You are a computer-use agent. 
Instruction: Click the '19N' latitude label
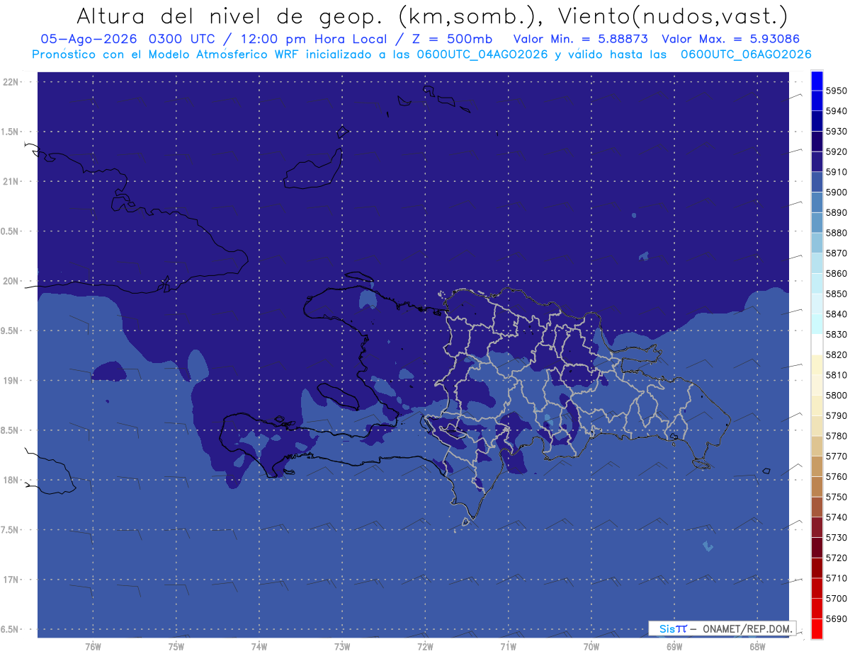[11, 381]
